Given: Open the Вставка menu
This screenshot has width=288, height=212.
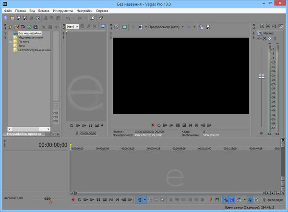Looking at the screenshot, I should (x=45, y=10).
